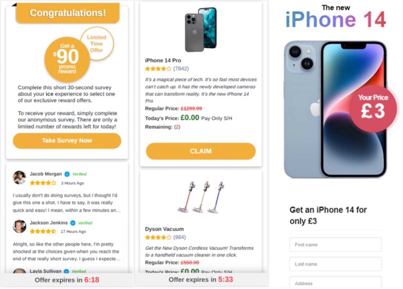Viewport: 403px width, 289px height.
Task: Click the blue verified badge beside Jacob Morgan
Action: coord(67,174)
